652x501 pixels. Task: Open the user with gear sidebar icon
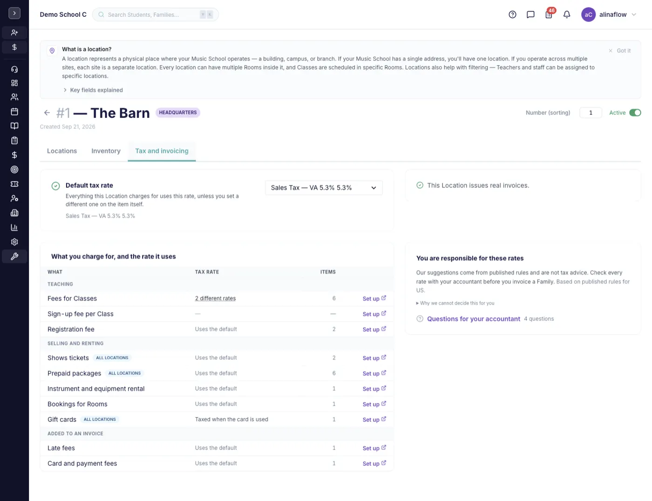pos(14,199)
